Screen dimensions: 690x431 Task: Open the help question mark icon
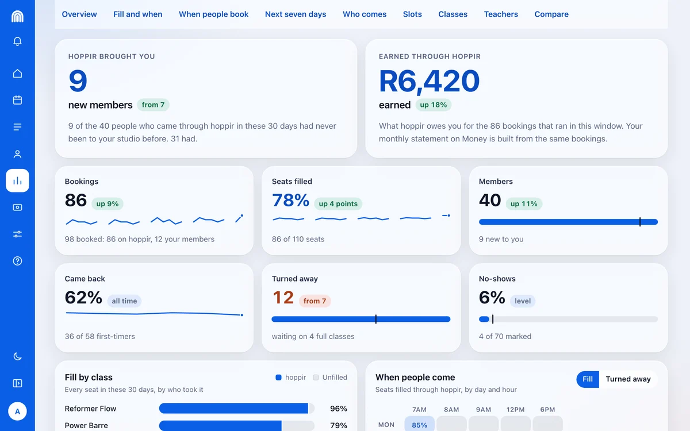tap(17, 261)
